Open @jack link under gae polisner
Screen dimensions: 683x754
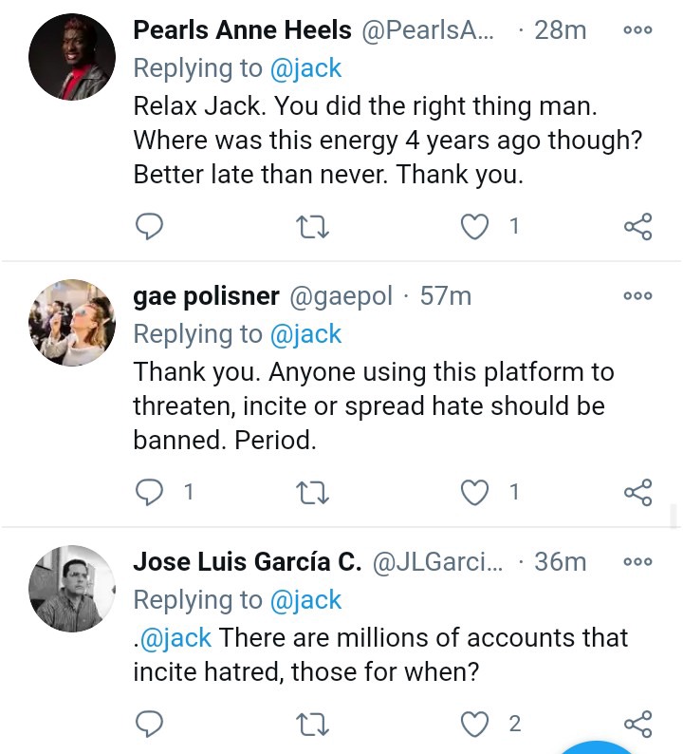[305, 334]
